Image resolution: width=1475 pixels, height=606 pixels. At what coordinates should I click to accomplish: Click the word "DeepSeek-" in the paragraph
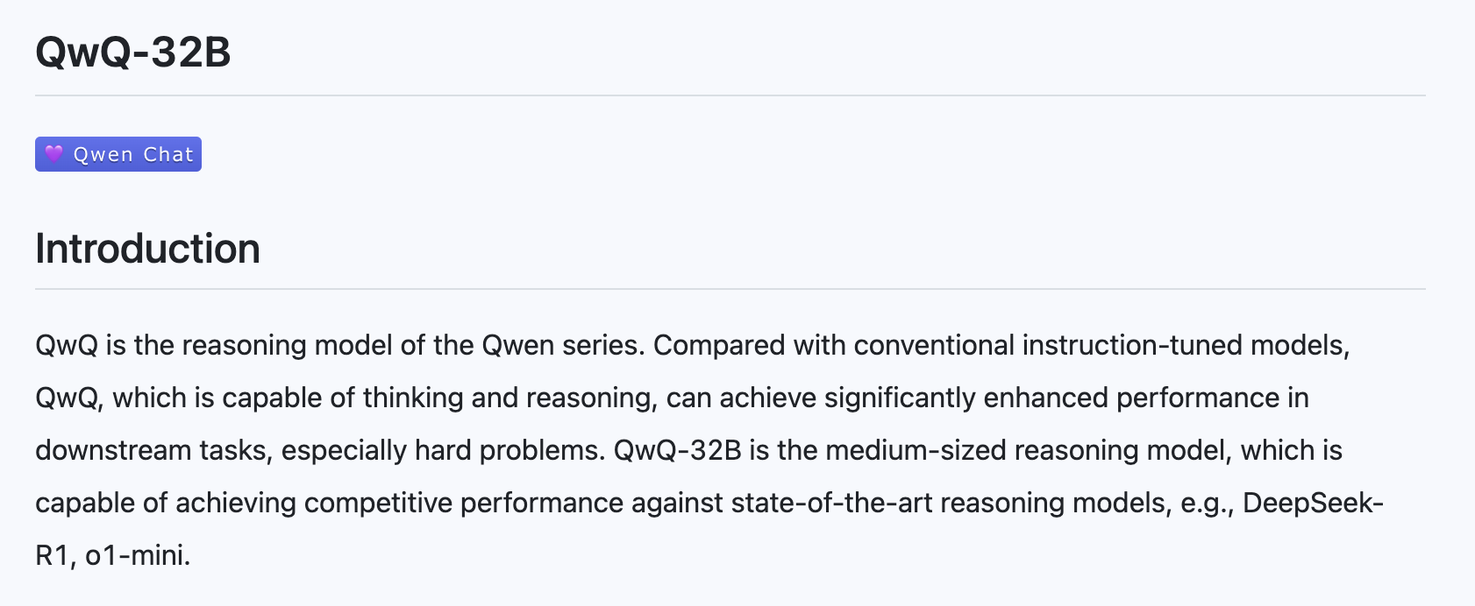[x=1313, y=503]
